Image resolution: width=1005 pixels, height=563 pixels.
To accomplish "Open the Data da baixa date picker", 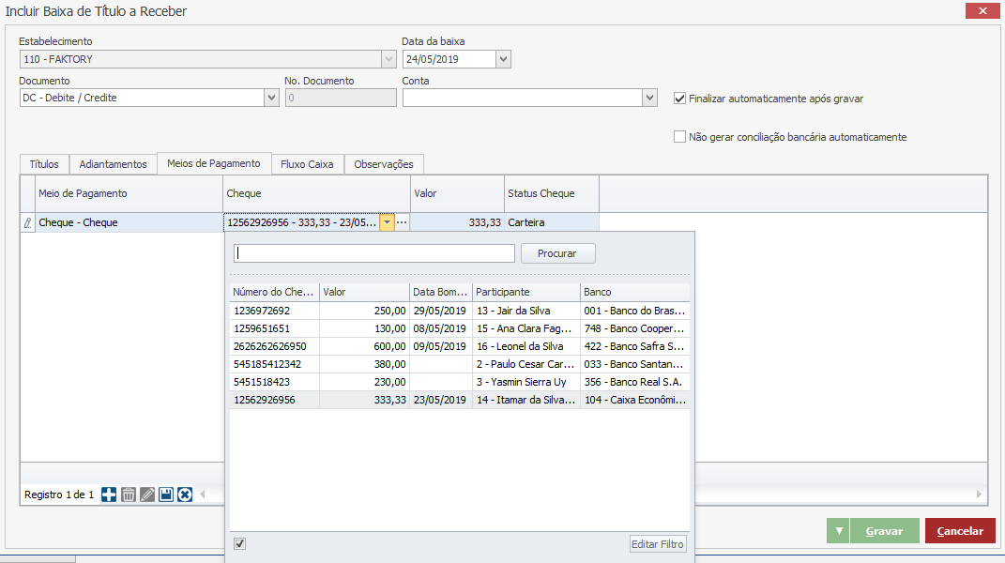I will coord(503,59).
